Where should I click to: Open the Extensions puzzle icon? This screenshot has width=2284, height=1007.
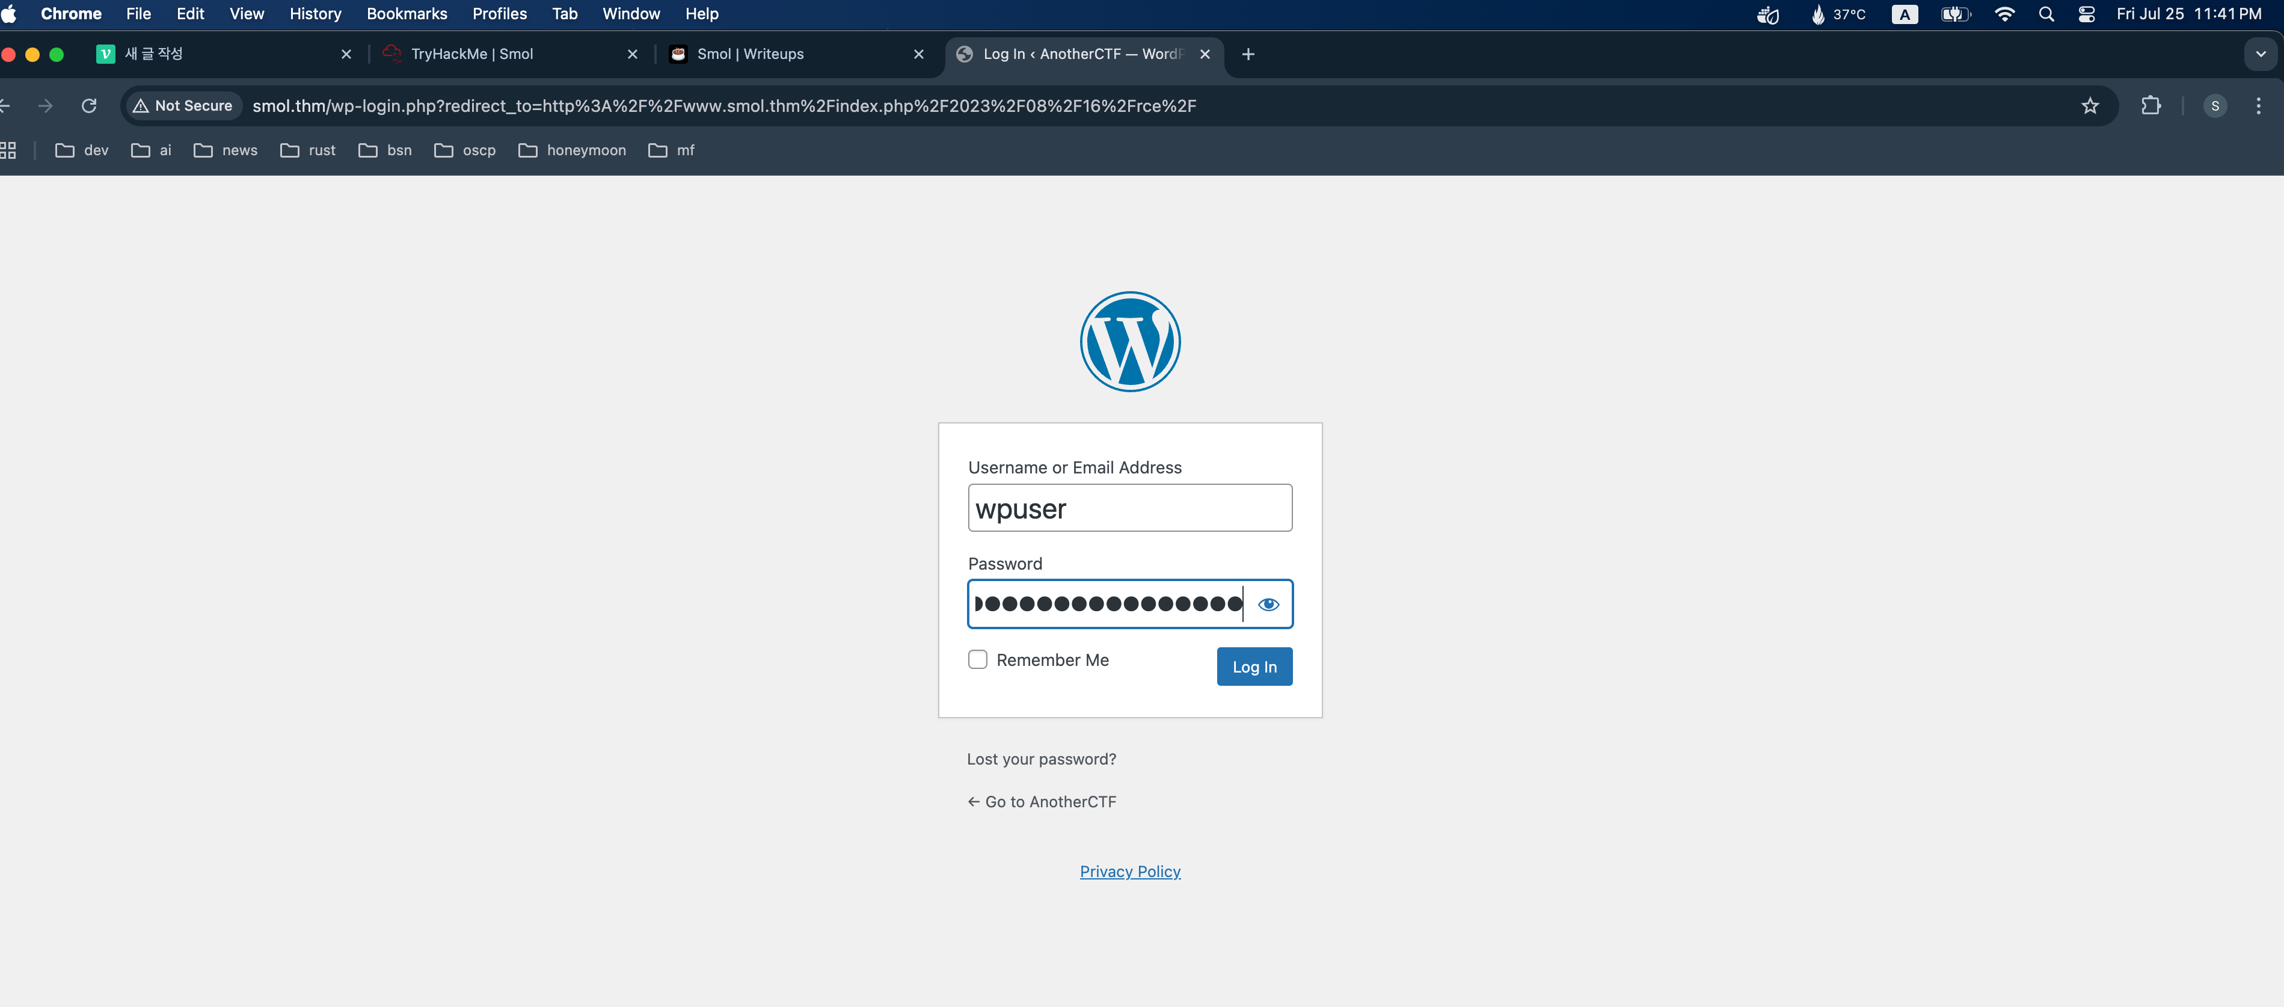tap(2150, 106)
